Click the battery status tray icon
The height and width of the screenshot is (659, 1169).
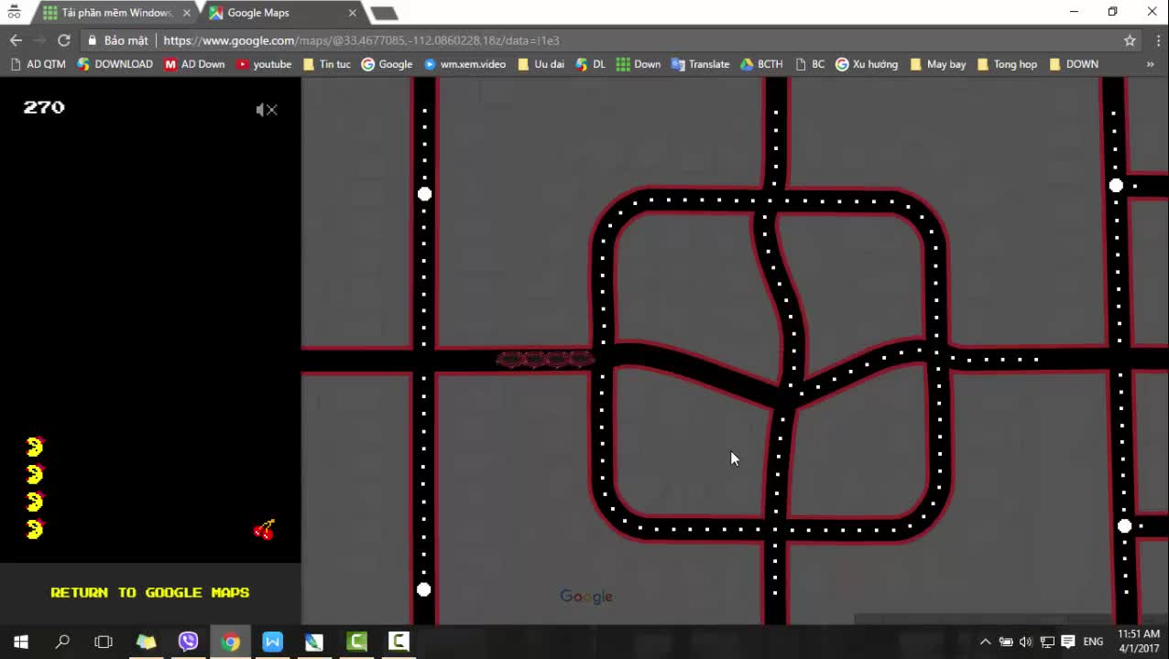[x=1005, y=642]
